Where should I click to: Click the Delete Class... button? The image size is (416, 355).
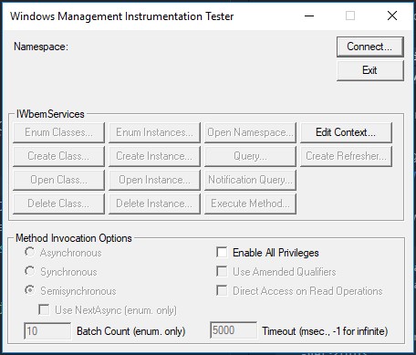pos(58,204)
